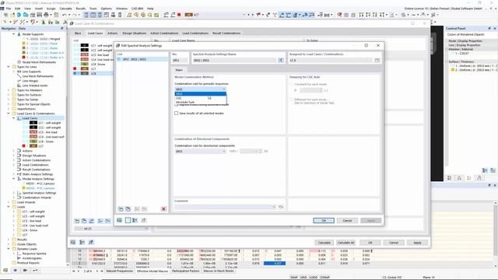Click Navigator Display eye icon at bottom left
This screenshot has width=498, height=280.
coord(16,271)
